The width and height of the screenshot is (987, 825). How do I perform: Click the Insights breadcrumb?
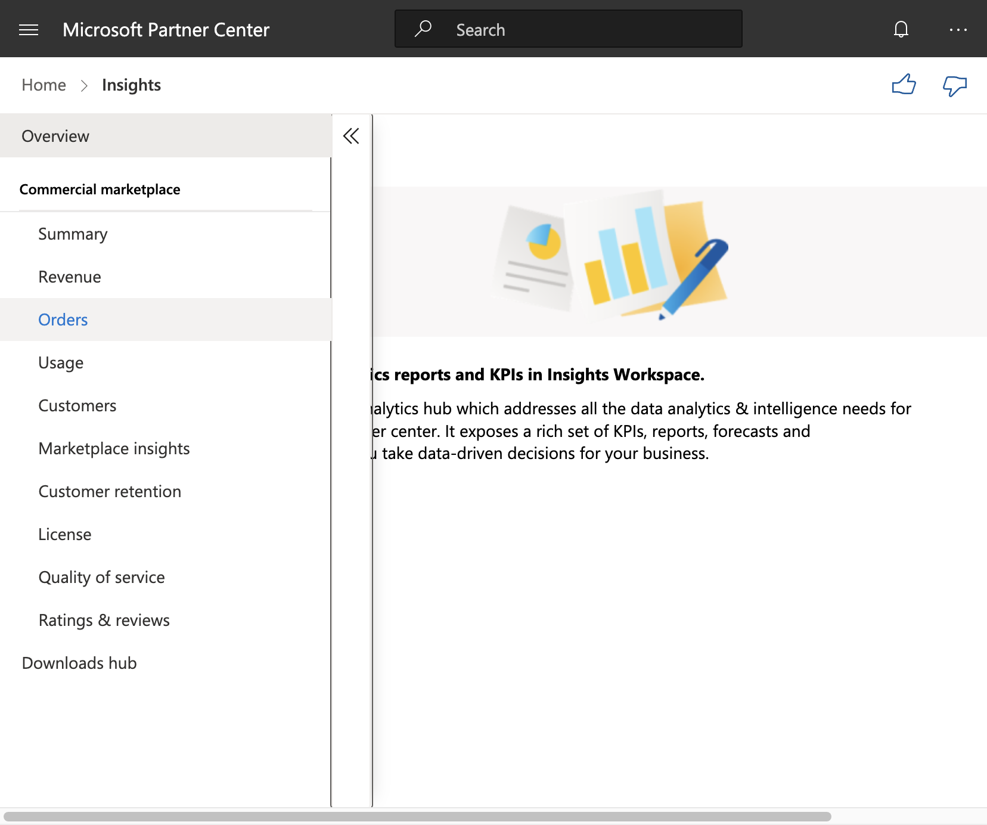point(131,85)
